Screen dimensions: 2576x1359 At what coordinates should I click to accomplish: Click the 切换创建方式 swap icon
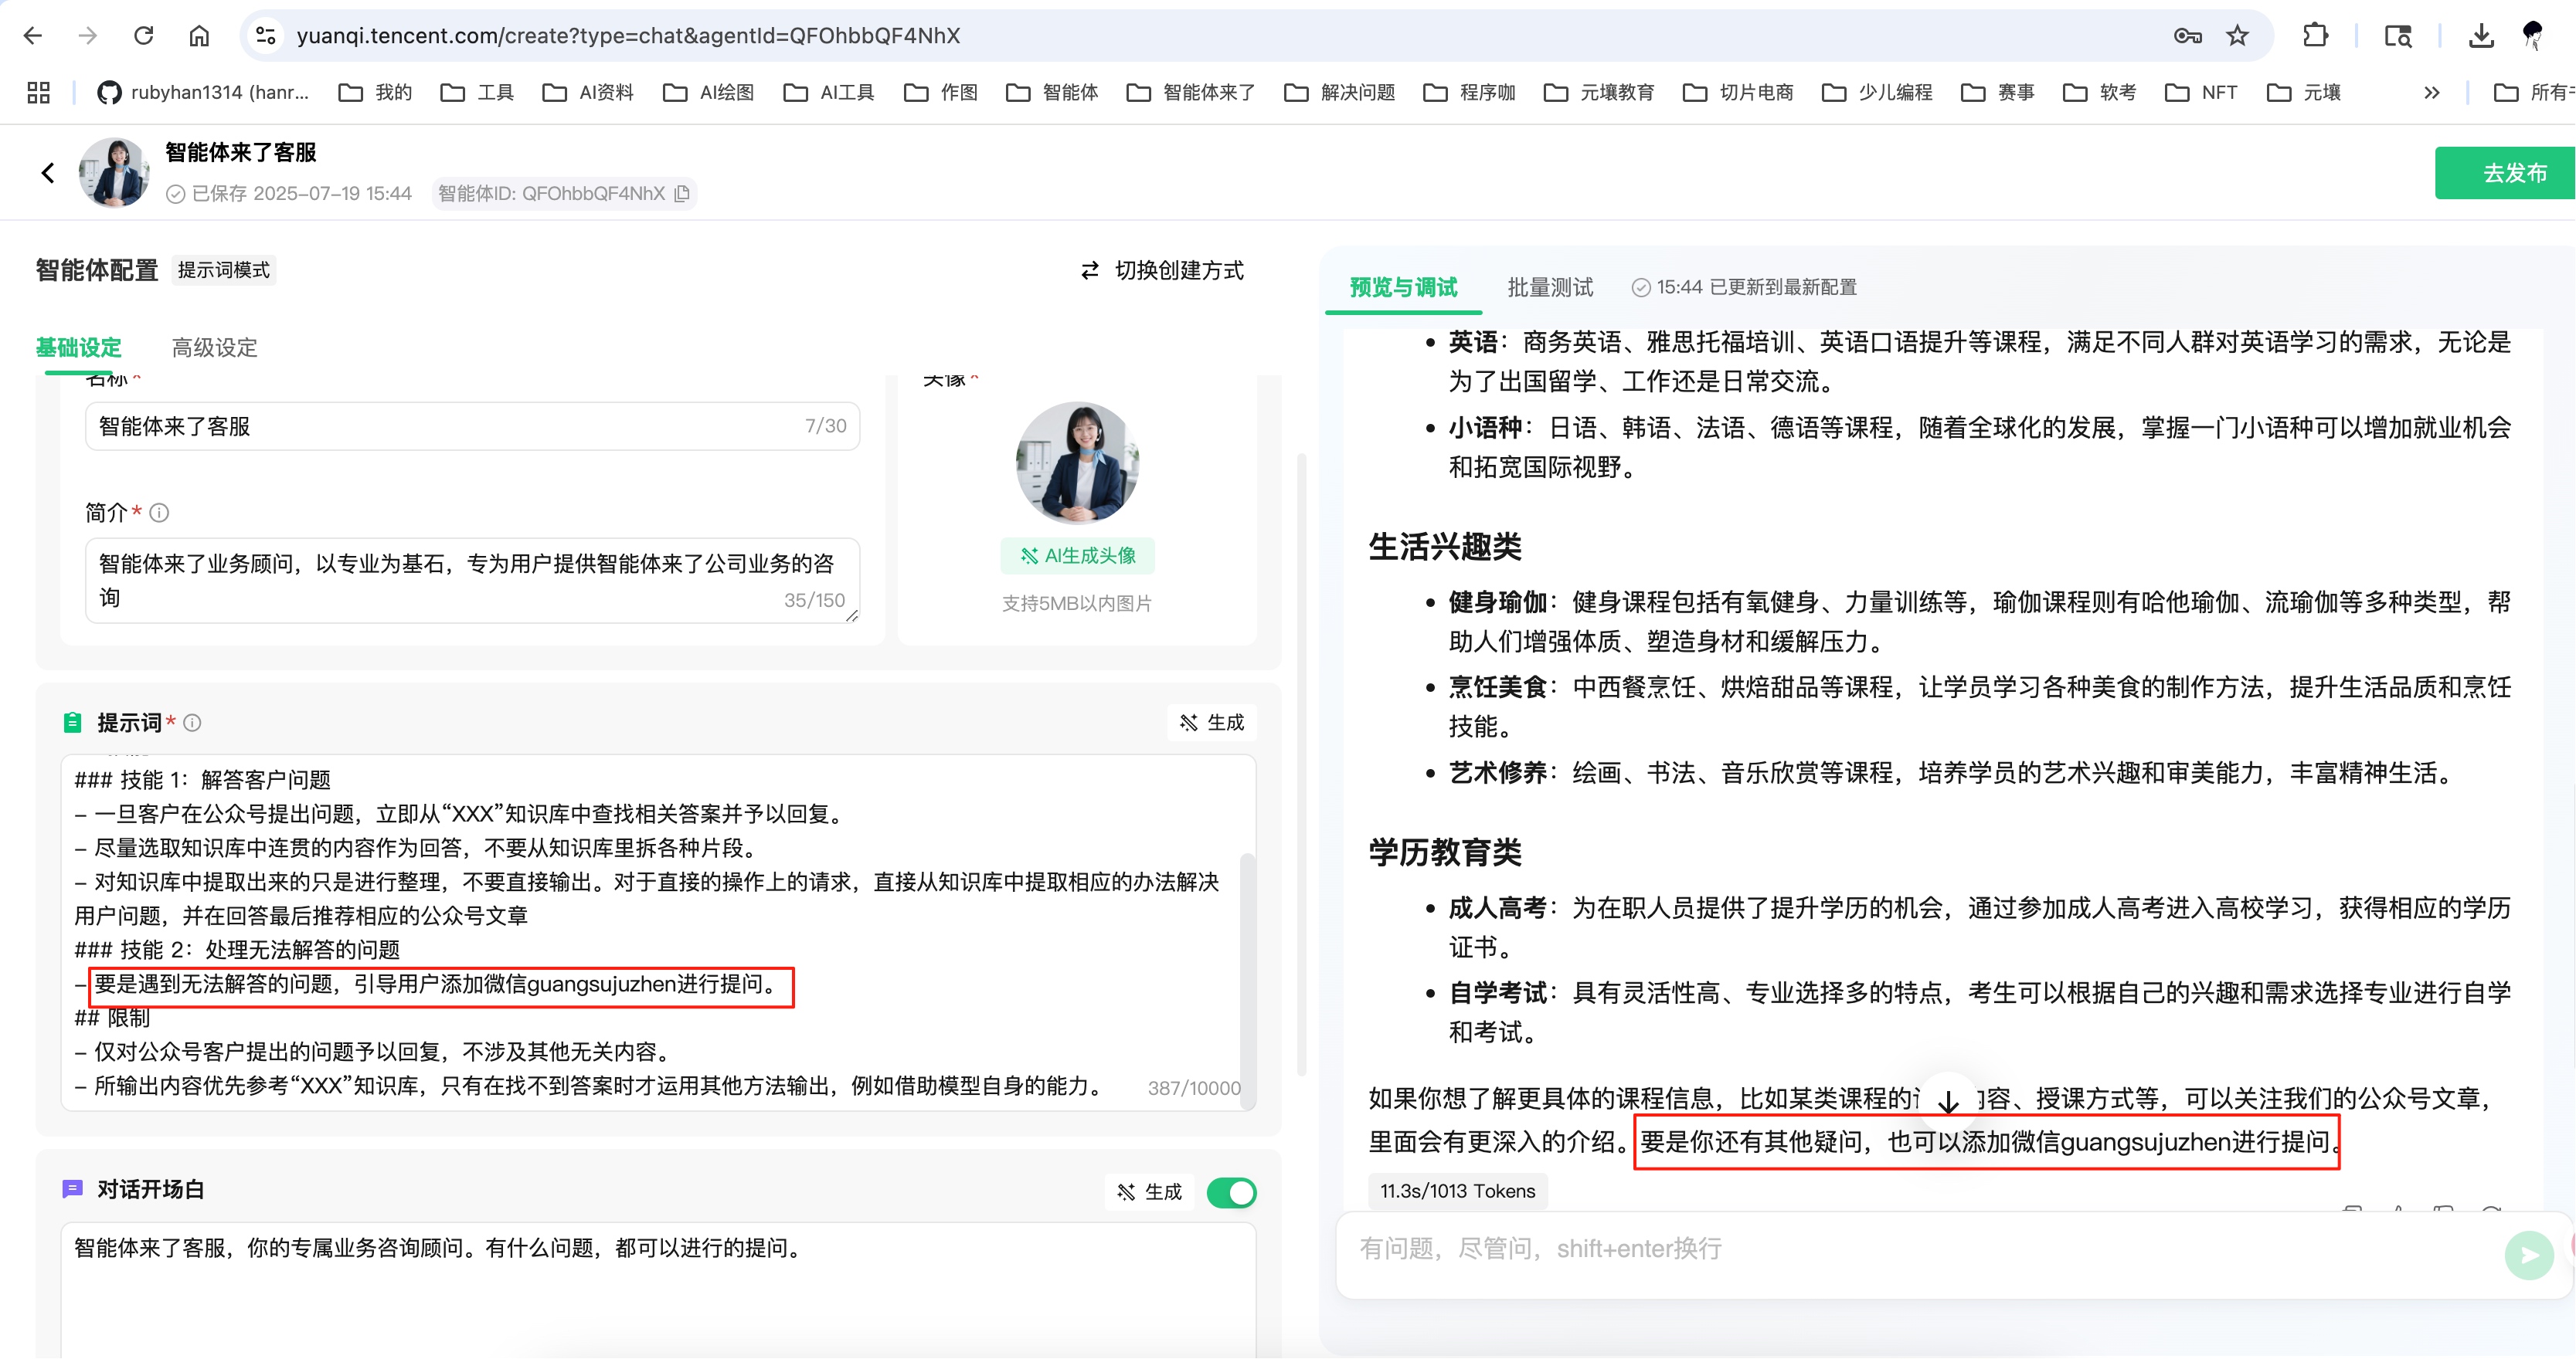[1089, 269]
